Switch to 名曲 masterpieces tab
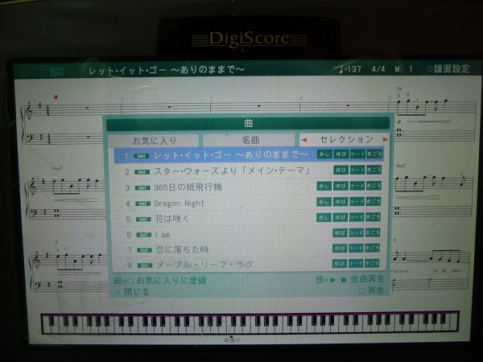This screenshot has width=483, height=362. click(248, 139)
